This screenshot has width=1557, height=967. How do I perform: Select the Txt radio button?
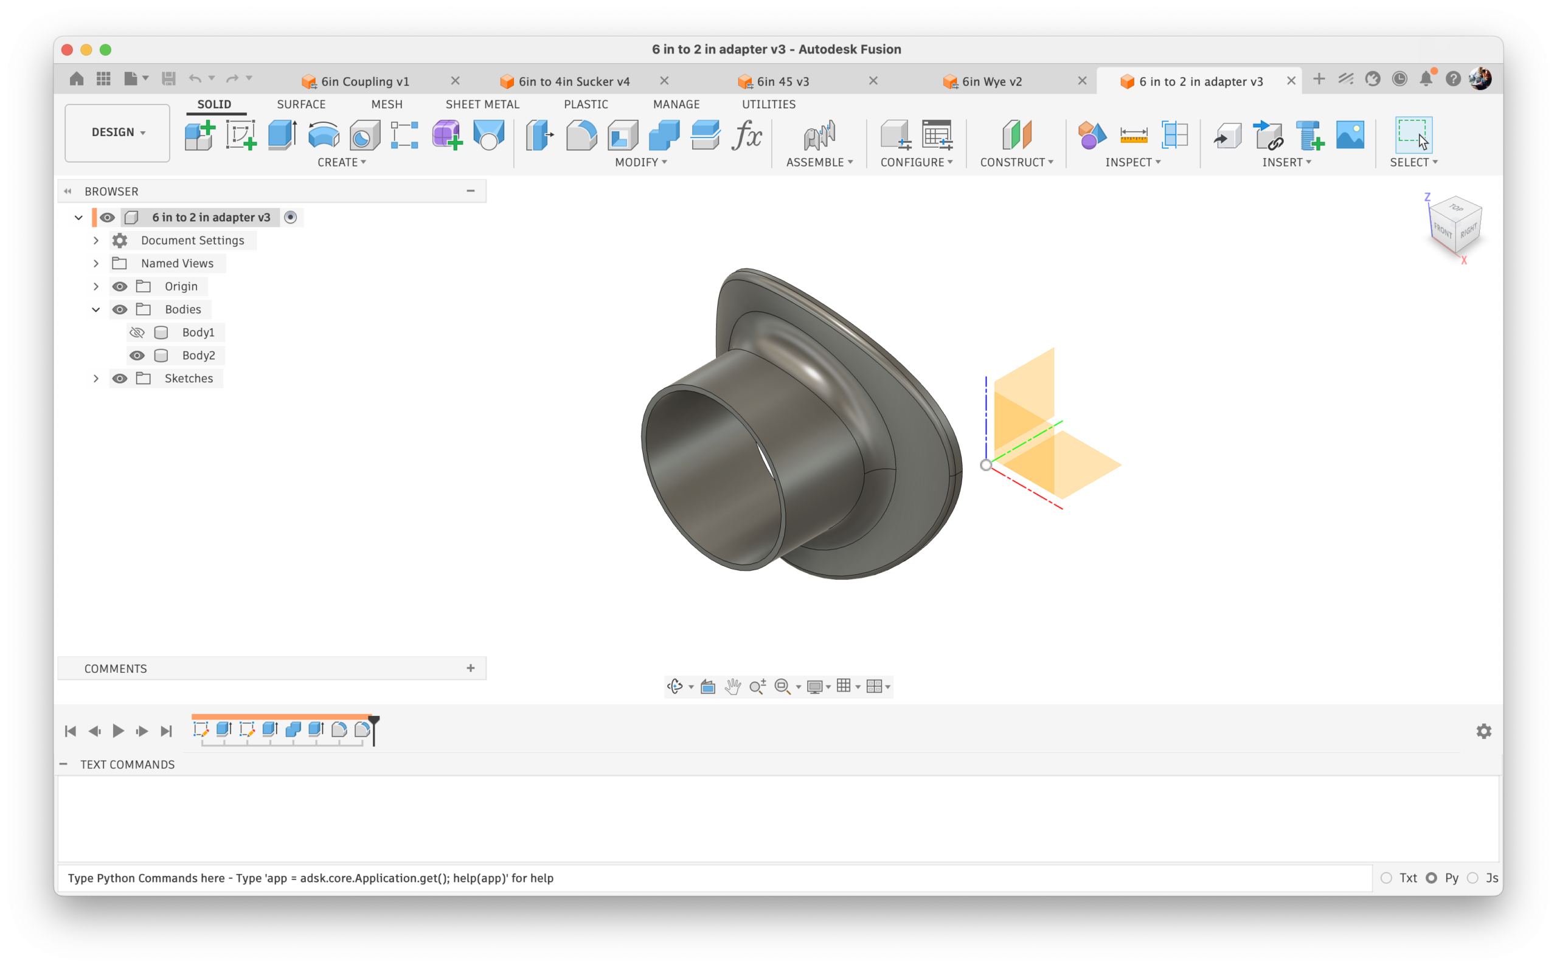pyautogui.click(x=1386, y=878)
